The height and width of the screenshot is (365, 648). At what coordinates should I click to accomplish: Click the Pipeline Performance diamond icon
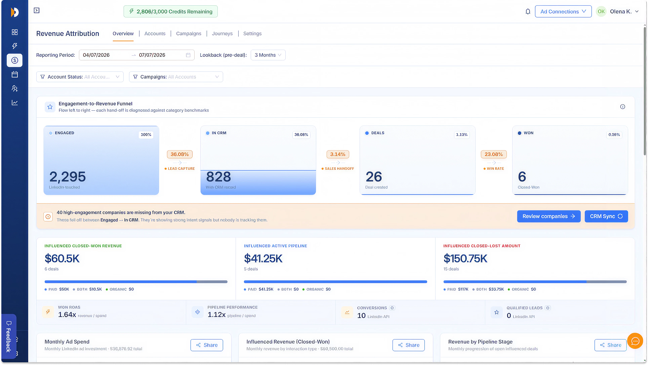[x=198, y=312]
